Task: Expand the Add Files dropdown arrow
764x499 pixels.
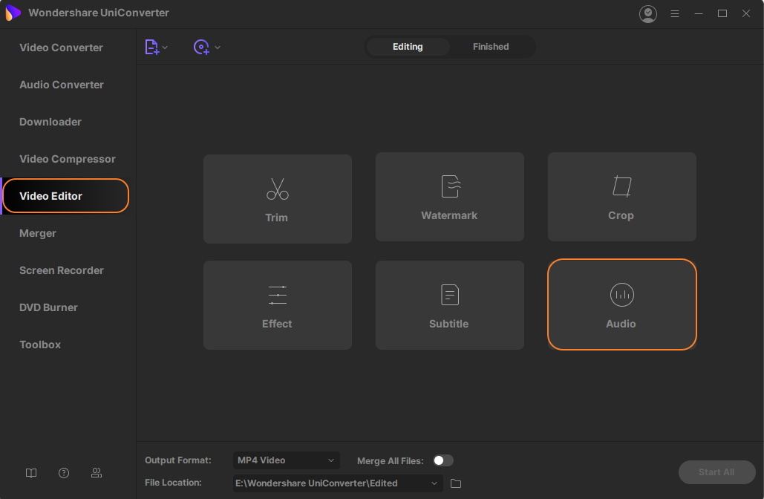Action: 165,48
